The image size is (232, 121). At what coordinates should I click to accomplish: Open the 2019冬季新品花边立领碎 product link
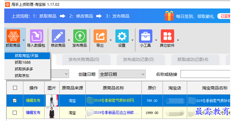click(116, 113)
